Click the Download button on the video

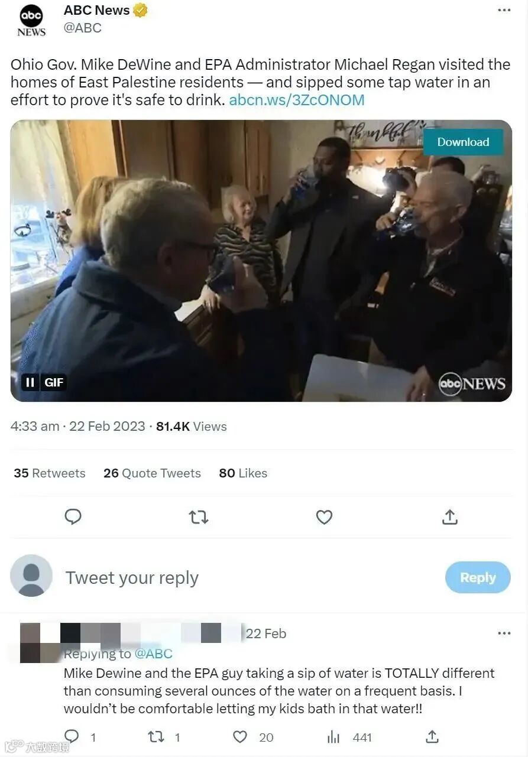pyautogui.click(x=463, y=142)
